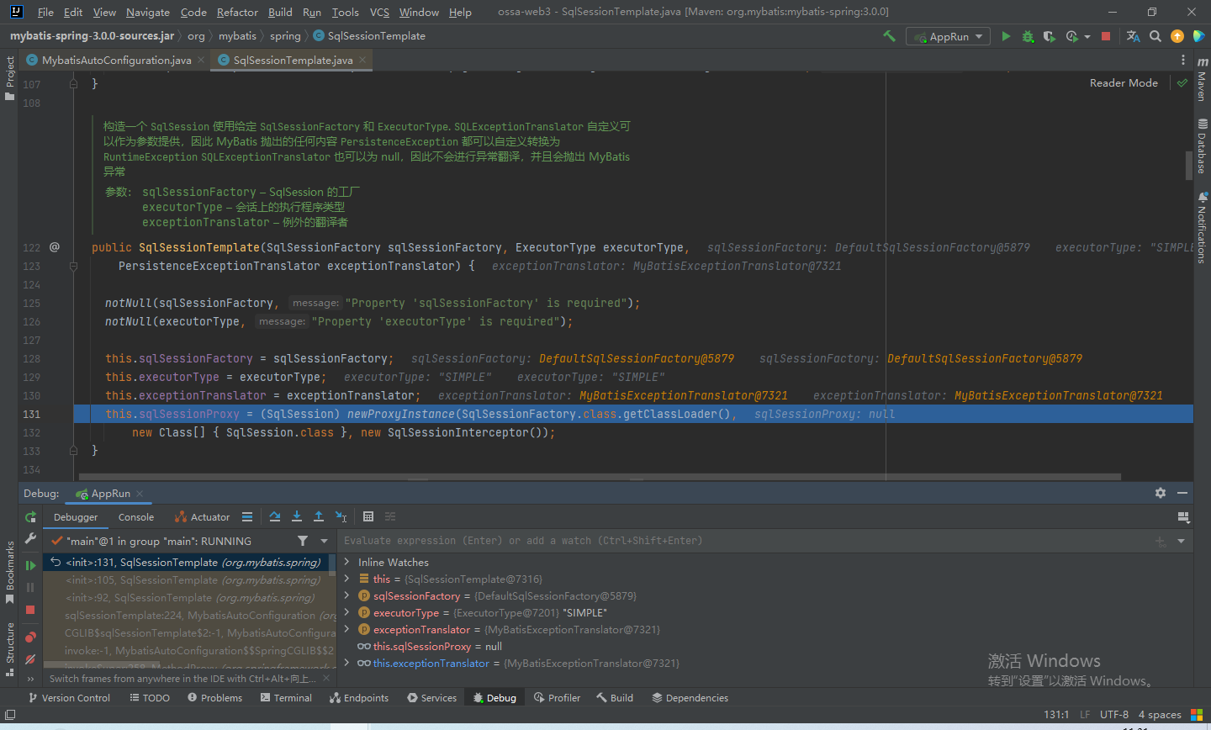Open the Actuator tab
This screenshot has height=730, width=1211.
click(202, 517)
